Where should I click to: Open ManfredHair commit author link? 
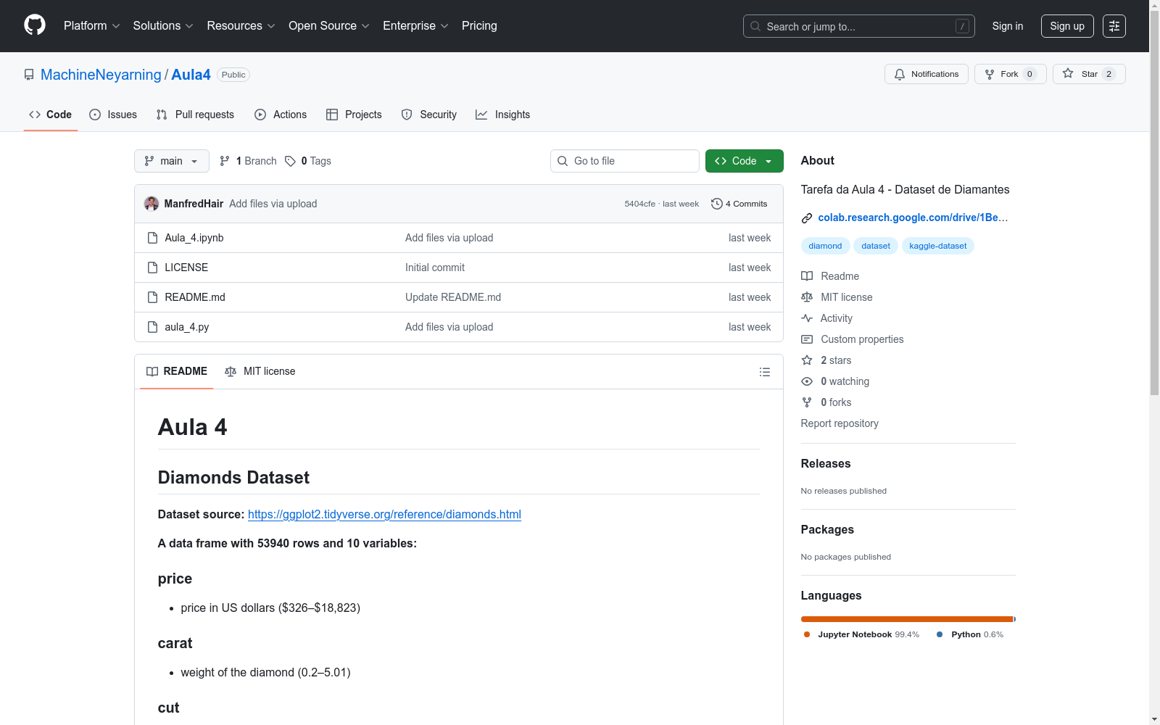click(194, 204)
